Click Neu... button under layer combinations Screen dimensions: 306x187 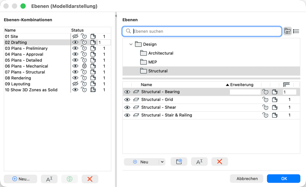(20, 179)
